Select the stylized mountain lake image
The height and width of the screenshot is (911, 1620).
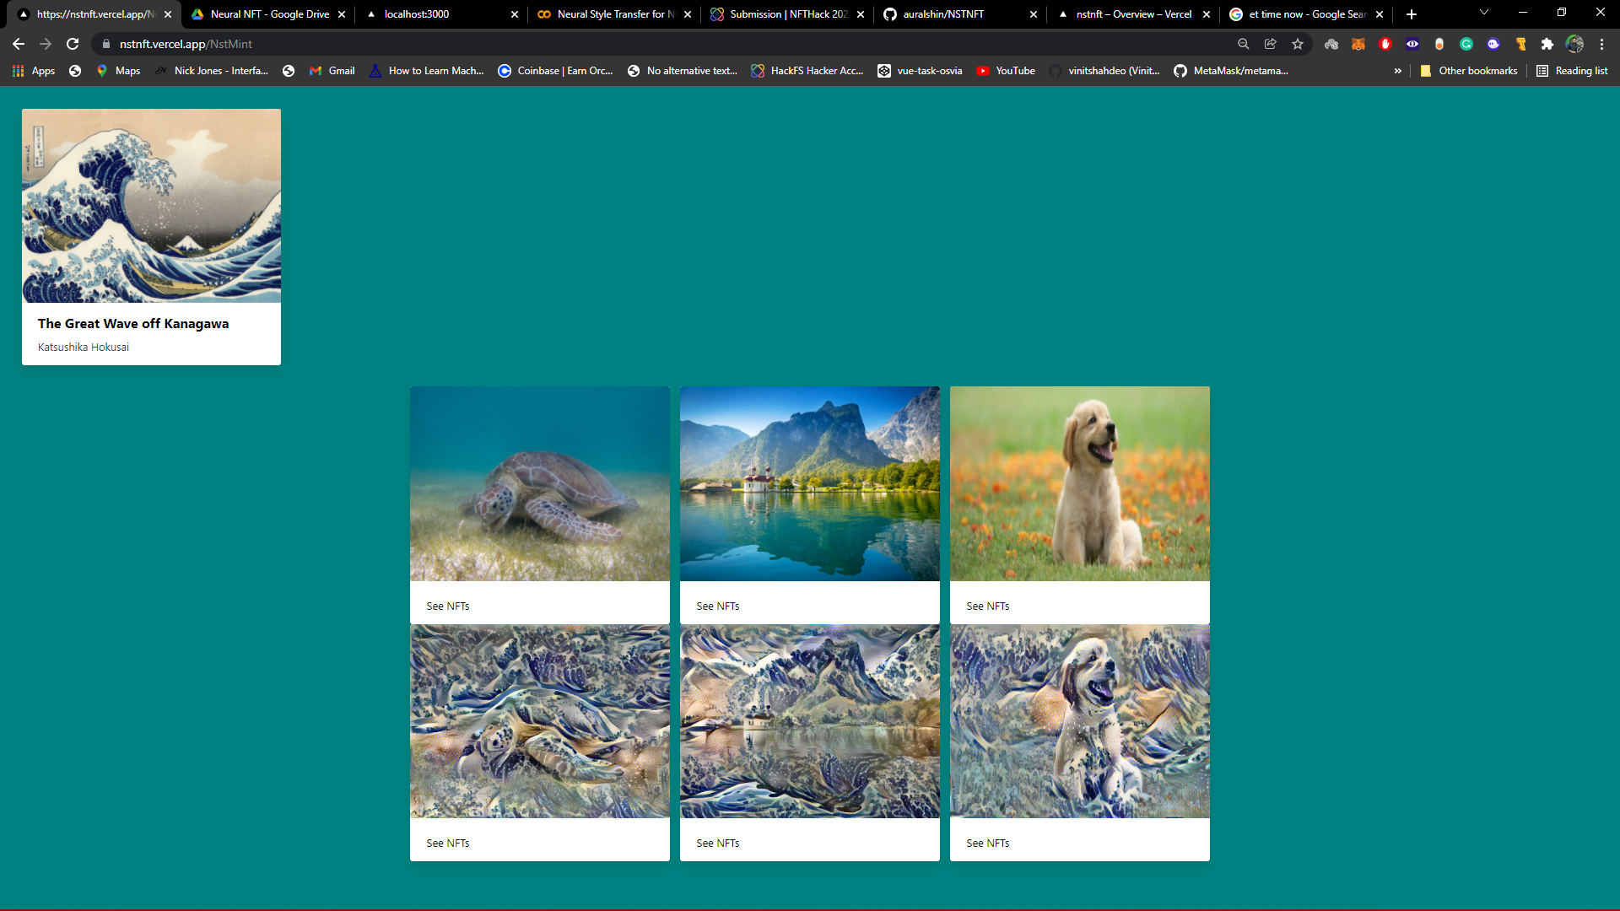pos(810,721)
